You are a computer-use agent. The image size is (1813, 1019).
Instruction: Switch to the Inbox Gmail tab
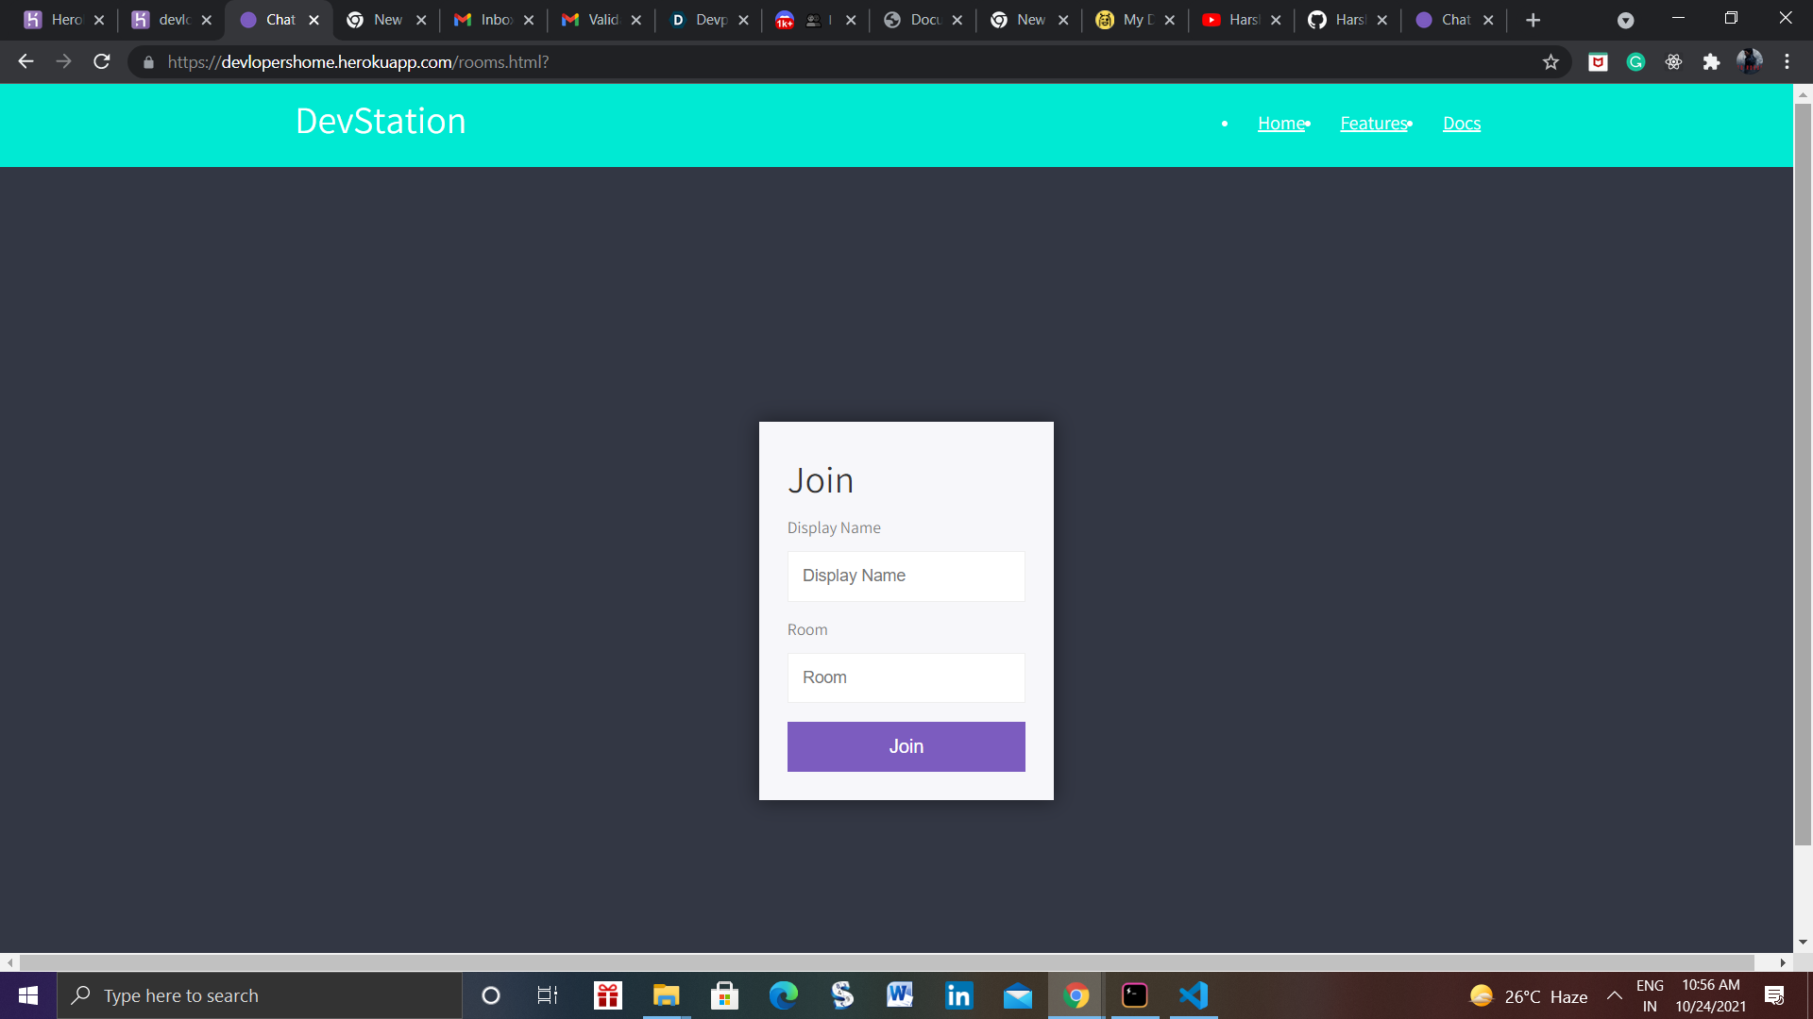[485, 20]
